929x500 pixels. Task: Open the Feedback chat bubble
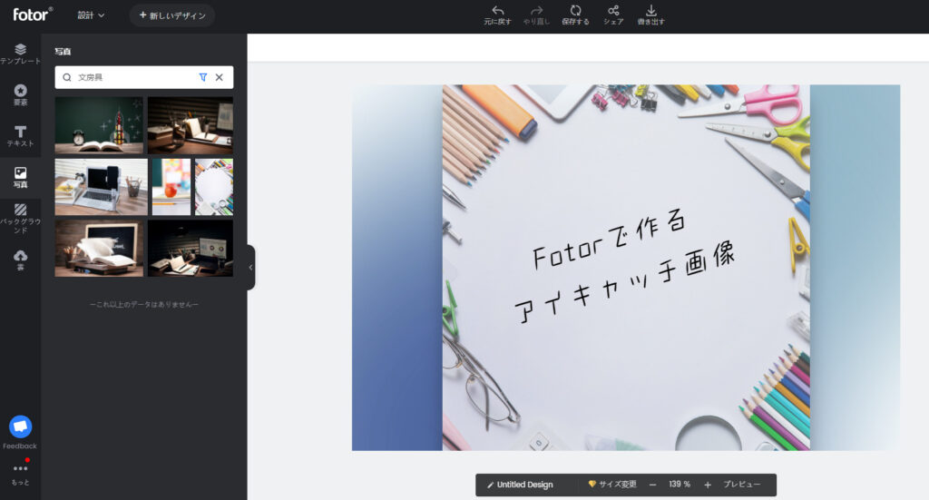[20, 426]
